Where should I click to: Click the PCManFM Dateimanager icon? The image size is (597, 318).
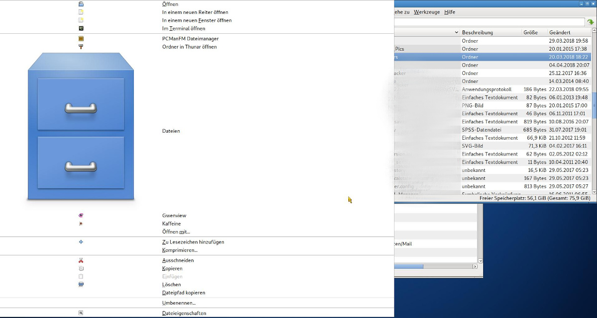click(x=81, y=39)
